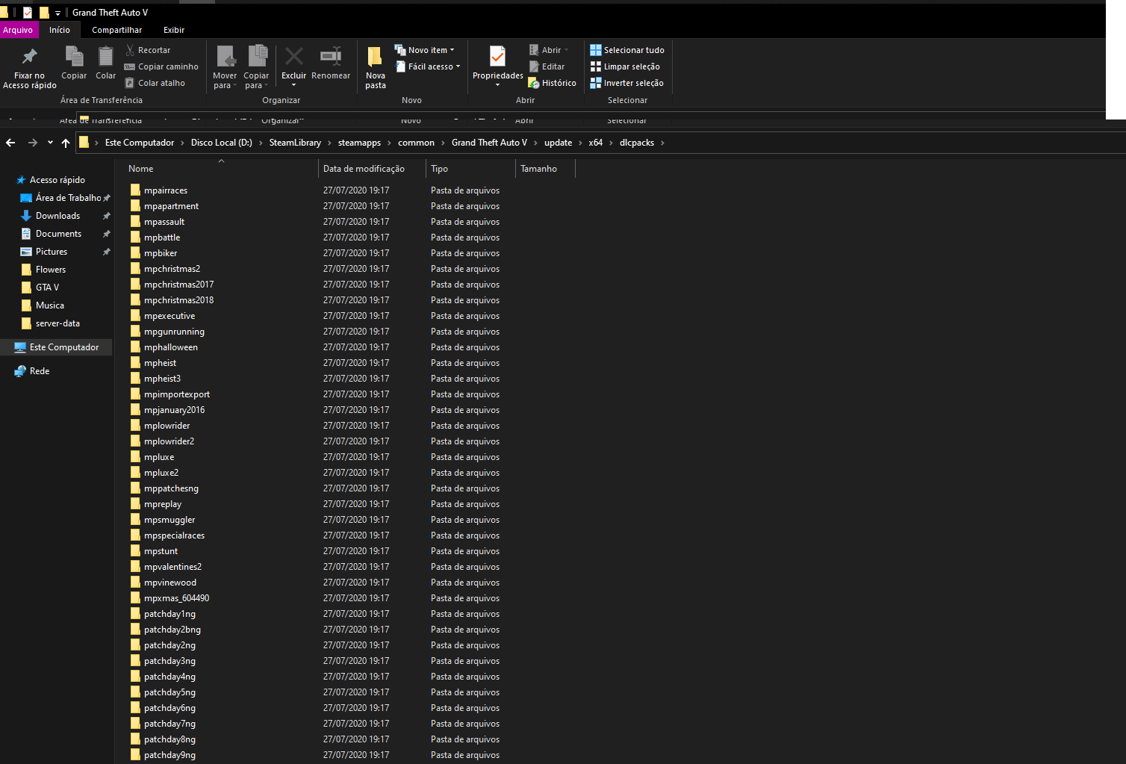This screenshot has width=1126, height=764.
Task: Open Documents in the navigation pane
Action: click(x=58, y=234)
